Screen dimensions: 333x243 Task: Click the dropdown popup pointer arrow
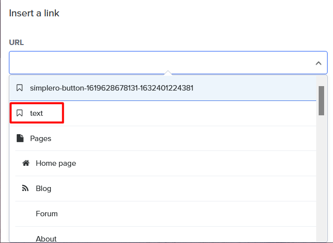[x=168, y=73]
